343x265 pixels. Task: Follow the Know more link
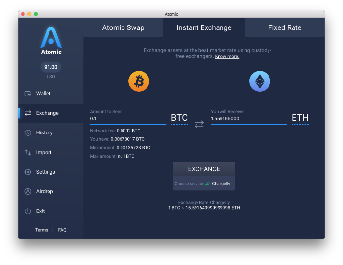[227, 56]
